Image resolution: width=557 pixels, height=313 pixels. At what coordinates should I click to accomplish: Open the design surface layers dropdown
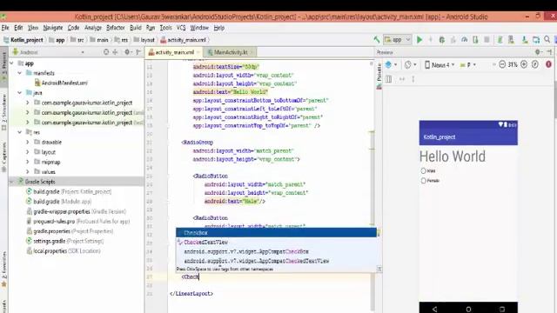(x=391, y=65)
